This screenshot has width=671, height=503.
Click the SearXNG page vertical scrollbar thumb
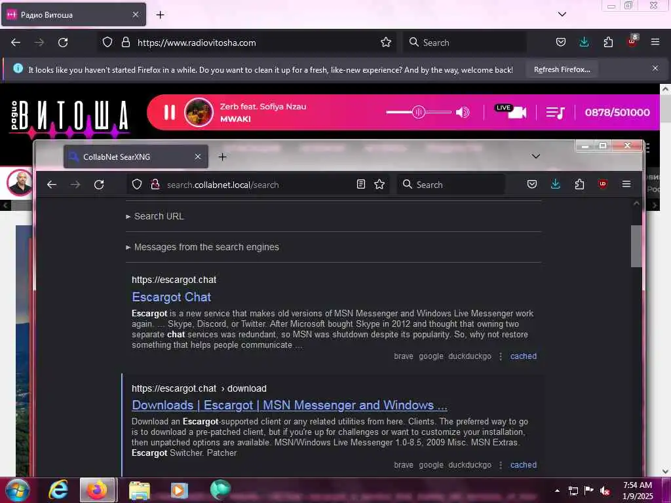(x=636, y=246)
